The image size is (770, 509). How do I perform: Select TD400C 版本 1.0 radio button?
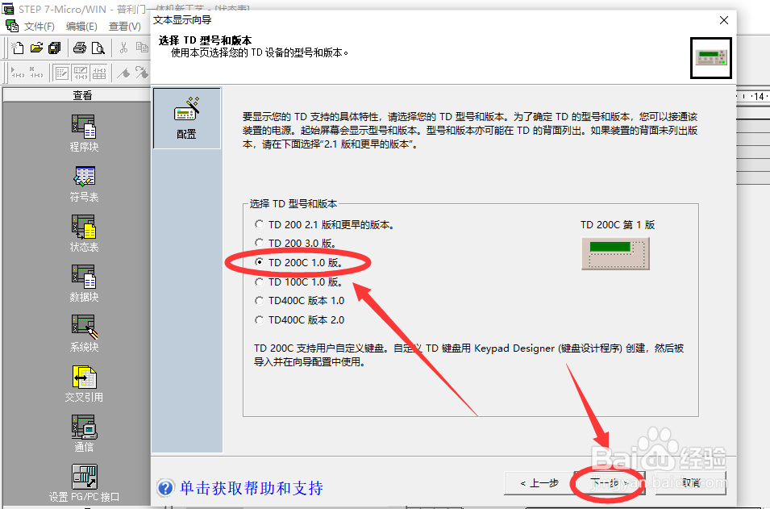tap(260, 301)
